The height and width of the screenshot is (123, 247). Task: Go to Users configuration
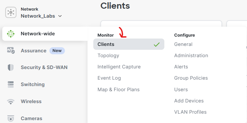[x=181, y=90]
